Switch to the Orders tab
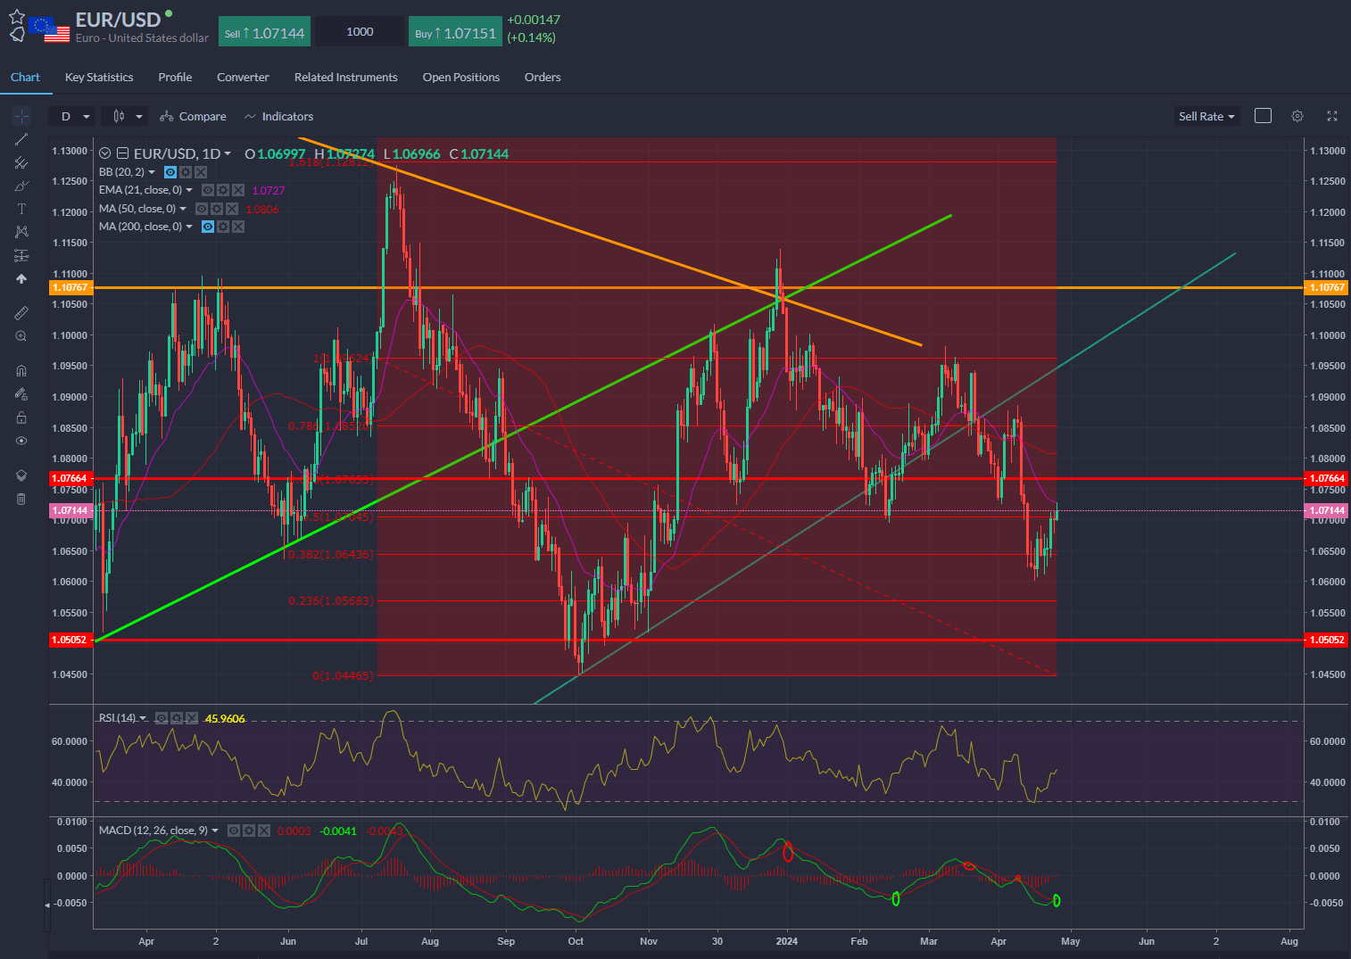 tap(543, 78)
